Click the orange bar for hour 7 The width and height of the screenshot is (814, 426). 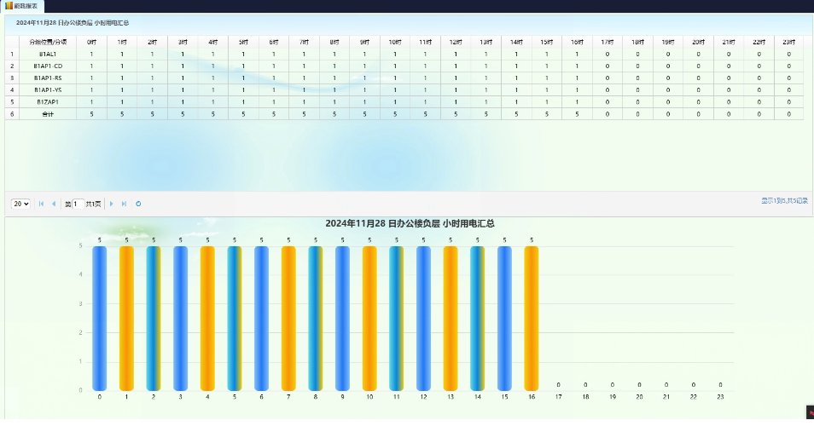click(288, 318)
